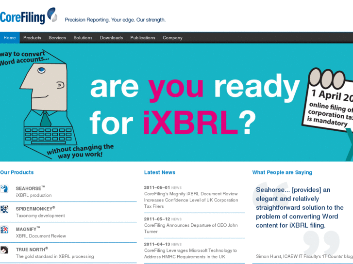Open the SPIDERMONKEY product link
This screenshot has height=264, width=353.
[x=35, y=209]
